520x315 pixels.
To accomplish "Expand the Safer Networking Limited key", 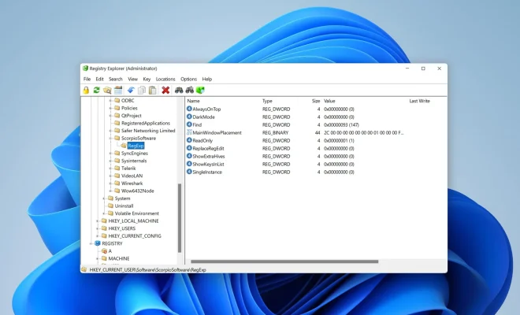I will (110, 131).
